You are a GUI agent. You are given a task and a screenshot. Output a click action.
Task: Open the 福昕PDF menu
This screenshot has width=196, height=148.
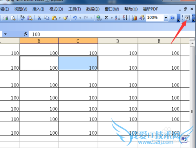(x=151, y=9)
